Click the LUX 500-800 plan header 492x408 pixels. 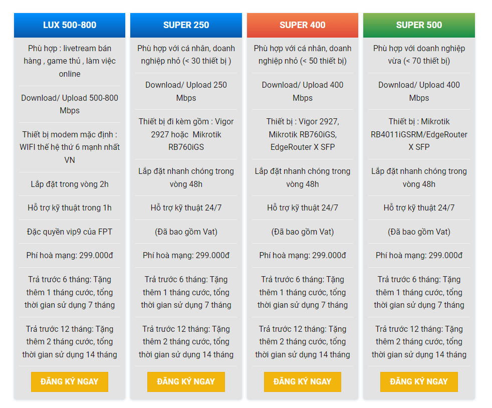pos(70,25)
